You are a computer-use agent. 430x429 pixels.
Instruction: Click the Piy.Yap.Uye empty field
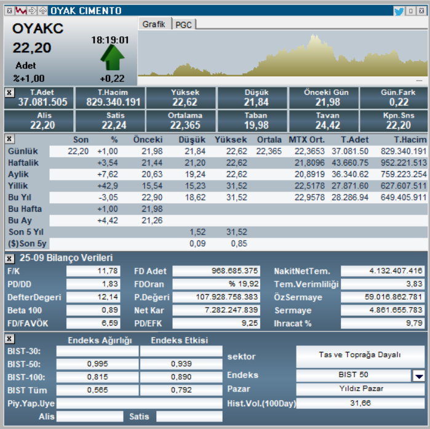(139, 404)
